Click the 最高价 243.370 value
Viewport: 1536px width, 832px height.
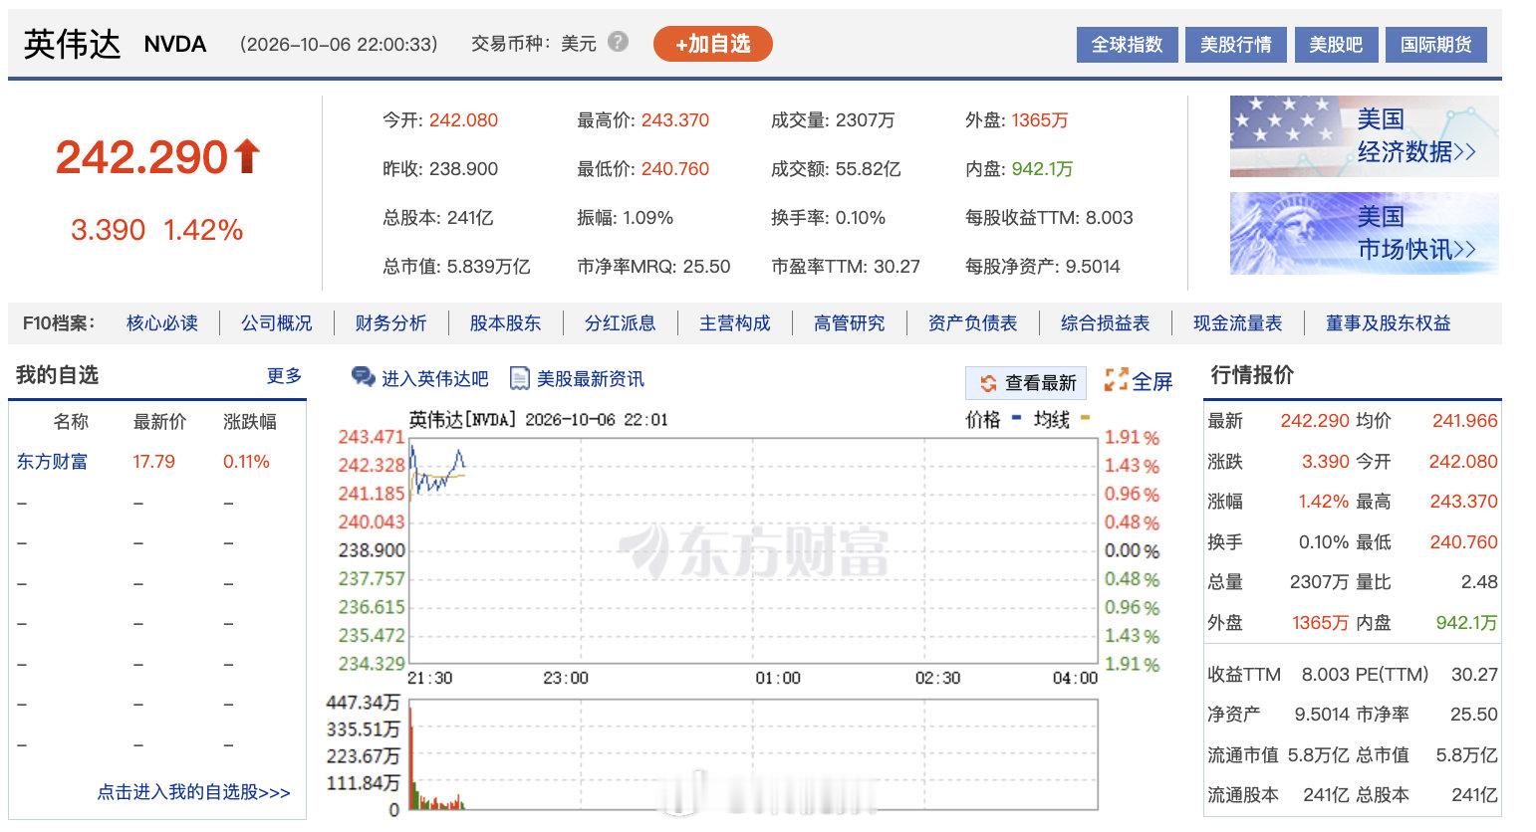pos(675,120)
